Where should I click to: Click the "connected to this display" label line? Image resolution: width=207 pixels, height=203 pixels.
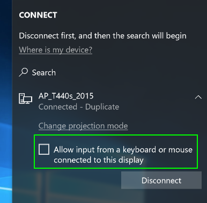click(99, 160)
